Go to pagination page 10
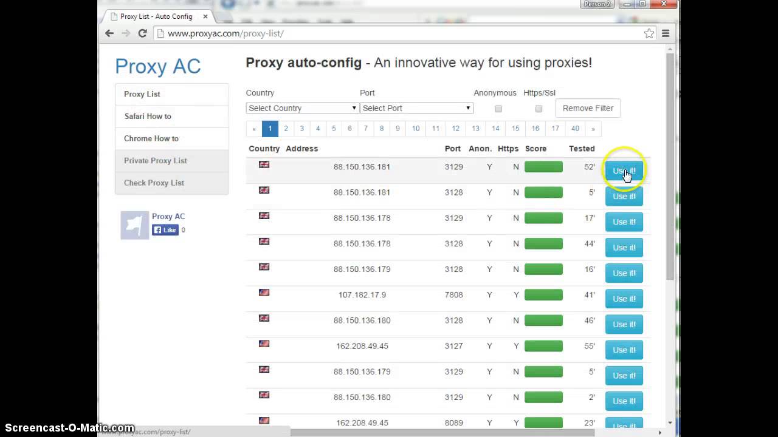This screenshot has height=437, width=778. coord(416,129)
